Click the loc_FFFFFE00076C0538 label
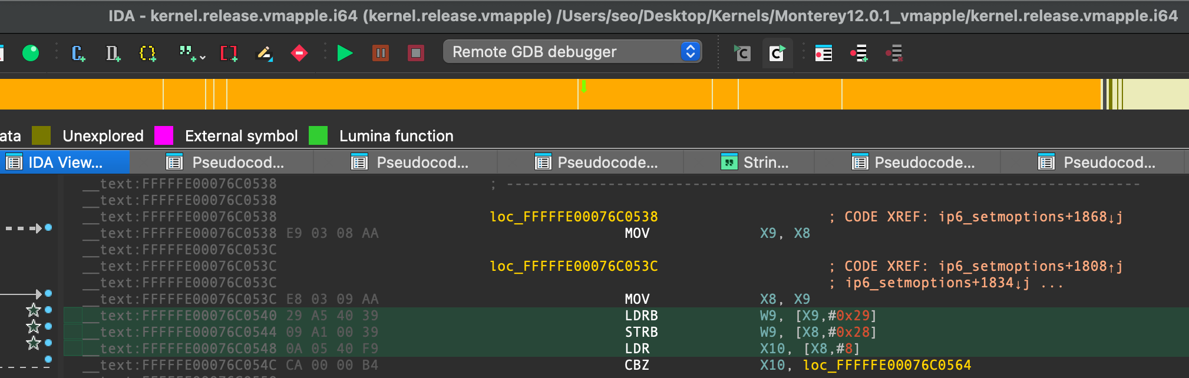 (574, 217)
